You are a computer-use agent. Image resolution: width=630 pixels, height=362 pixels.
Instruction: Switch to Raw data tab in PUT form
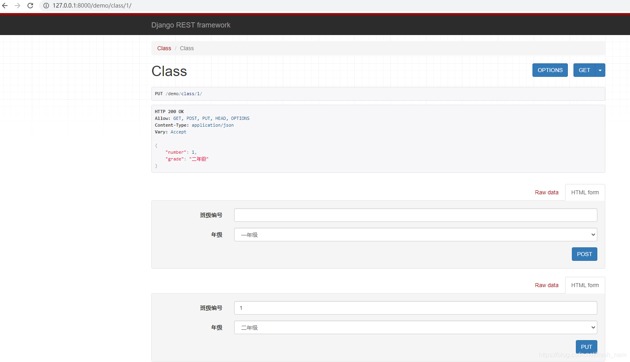tap(546, 285)
